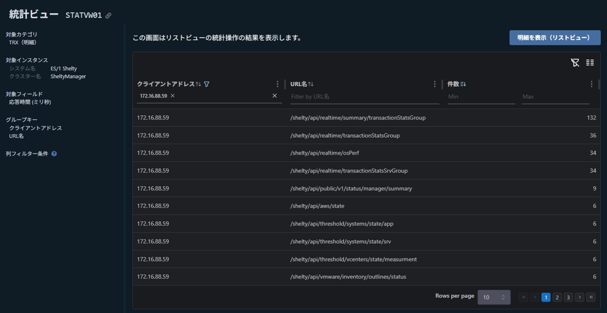Clear the クライアントアドレス filter field
This screenshot has height=313, width=607.
[274, 96]
